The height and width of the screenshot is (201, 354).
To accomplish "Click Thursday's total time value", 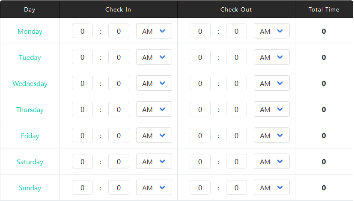I will (x=324, y=109).
